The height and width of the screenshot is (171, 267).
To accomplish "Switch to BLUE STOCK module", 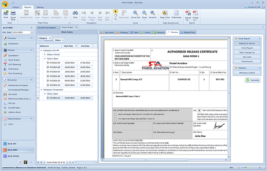I will click(x=18, y=156).
